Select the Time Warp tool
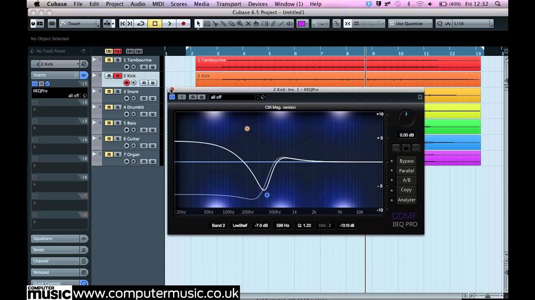Screen dimensions: 535x300 265,24
